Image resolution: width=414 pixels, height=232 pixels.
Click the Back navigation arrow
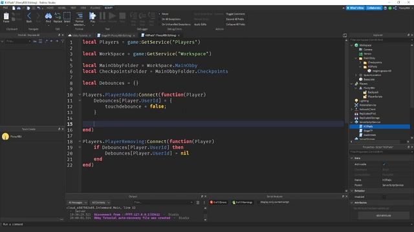(29, 16)
